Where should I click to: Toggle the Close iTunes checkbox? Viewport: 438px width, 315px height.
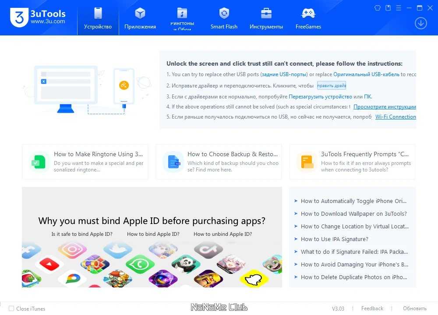click(x=11, y=308)
